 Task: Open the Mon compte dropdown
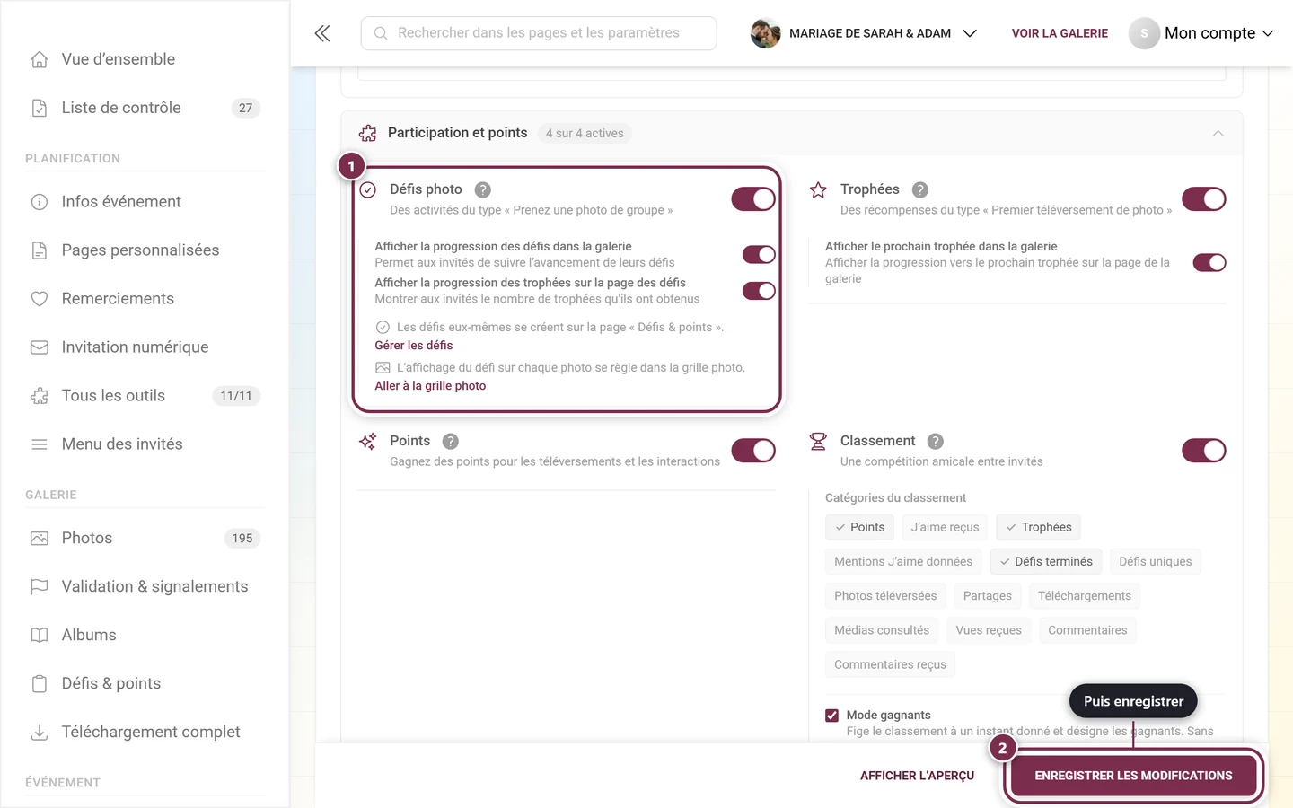pyautogui.click(x=1201, y=33)
